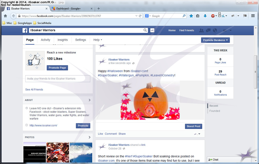Click the scrollbar up arrow
Screen dimensions: 259x164
coord(256,28)
